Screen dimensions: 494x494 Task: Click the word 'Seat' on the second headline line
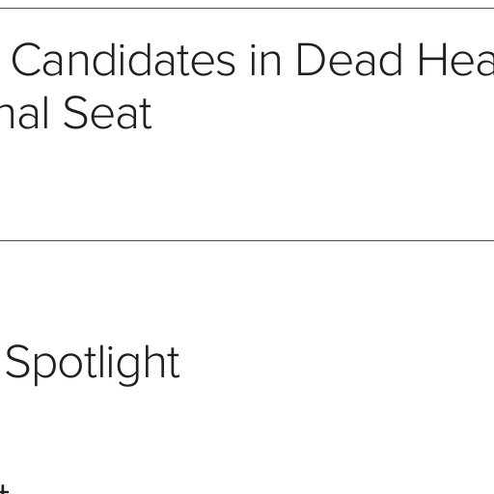pyautogui.click(x=108, y=113)
